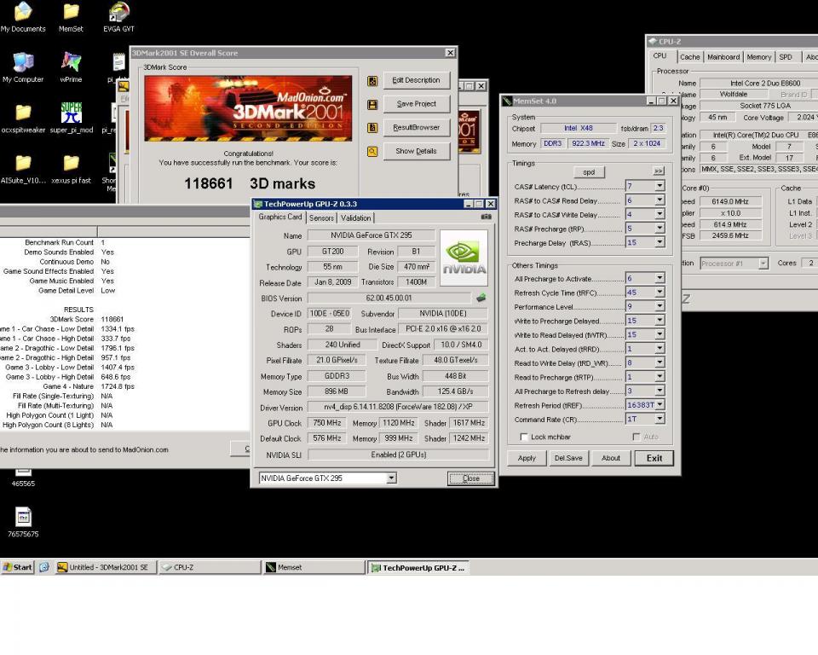Switch to Mainboard tab in CPU-Z
This screenshot has height=655, width=818.
723,57
